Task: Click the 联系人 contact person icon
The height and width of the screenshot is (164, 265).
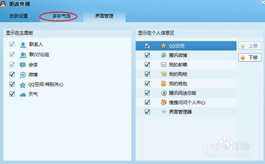Action: pyautogui.click(x=23, y=45)
